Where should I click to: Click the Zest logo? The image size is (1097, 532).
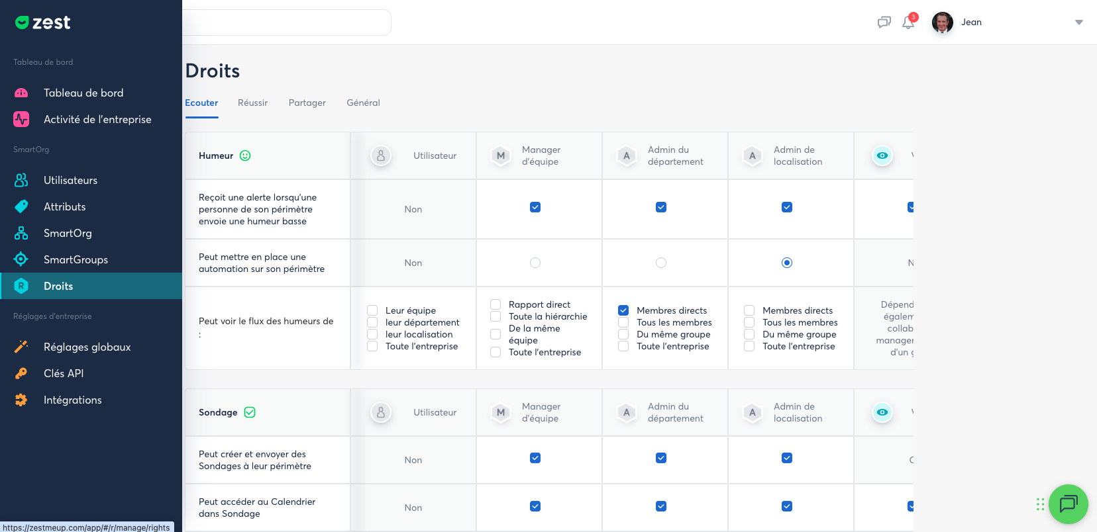[43, 22]
